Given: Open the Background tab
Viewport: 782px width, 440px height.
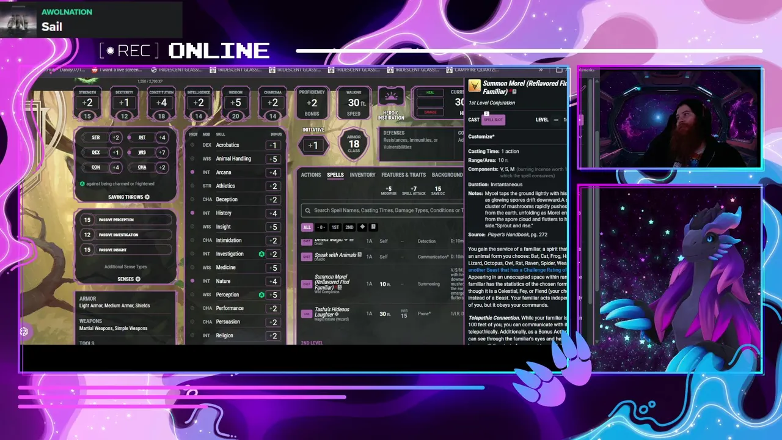Looking at the screenshot, I should coord(447,175).
